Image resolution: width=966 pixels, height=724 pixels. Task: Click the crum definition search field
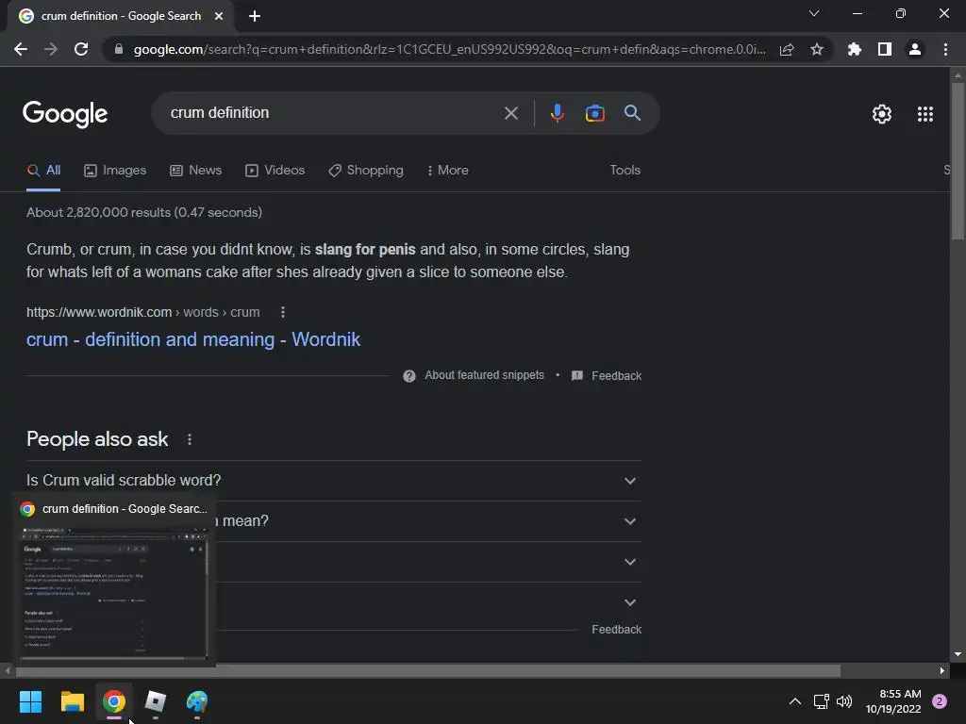pos(333,113)
